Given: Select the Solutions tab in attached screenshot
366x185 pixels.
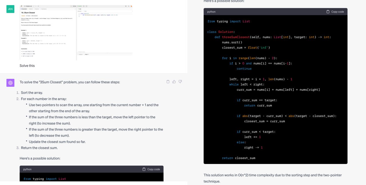Looking at the screenshot, I should coord(37,9).
